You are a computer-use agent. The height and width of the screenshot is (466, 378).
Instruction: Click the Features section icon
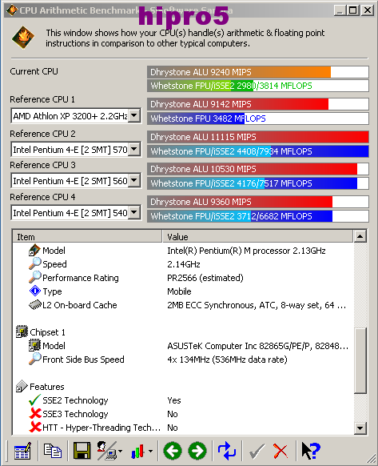(x=22, y=386)
